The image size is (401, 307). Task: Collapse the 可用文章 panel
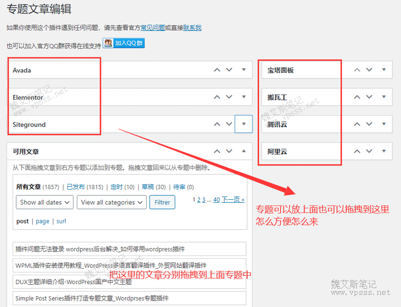pos(243,151)
